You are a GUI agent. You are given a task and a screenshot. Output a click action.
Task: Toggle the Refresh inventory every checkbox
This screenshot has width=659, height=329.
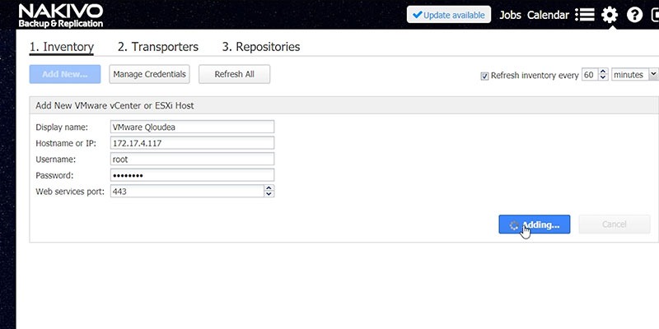484,76
